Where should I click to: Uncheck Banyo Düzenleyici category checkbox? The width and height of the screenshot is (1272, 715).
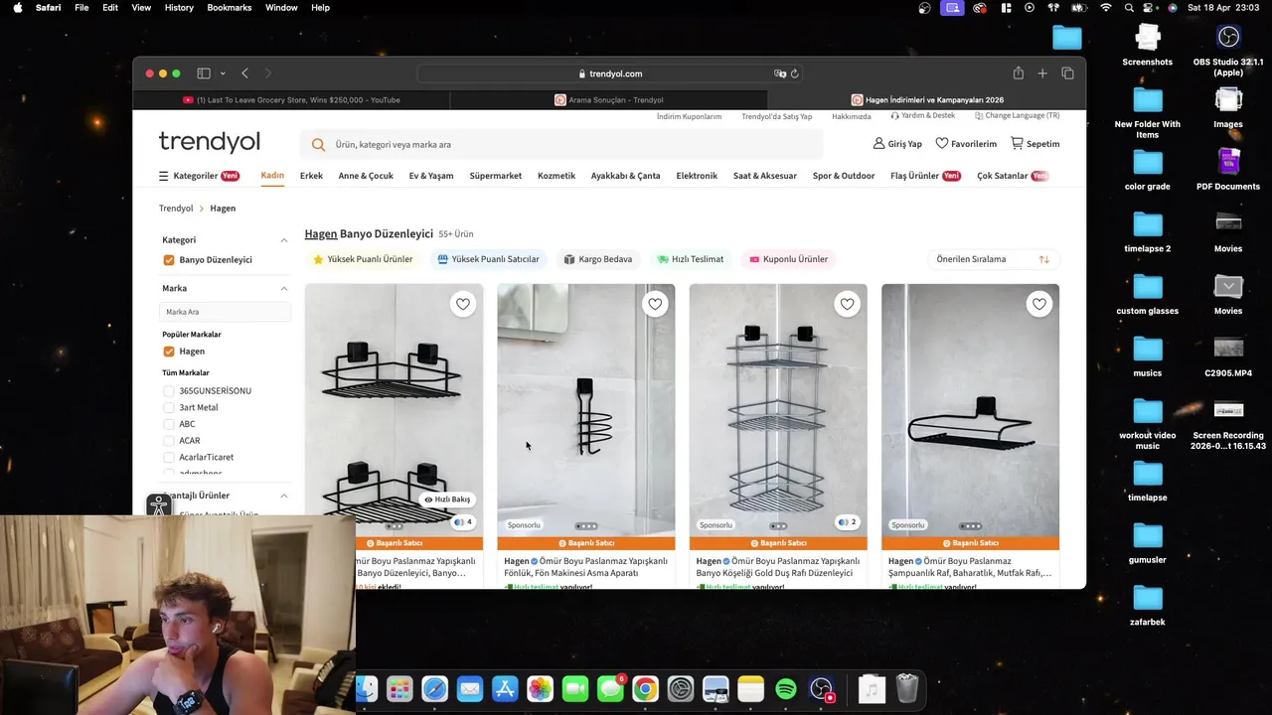pyautogui.click(x=169, y=260)
